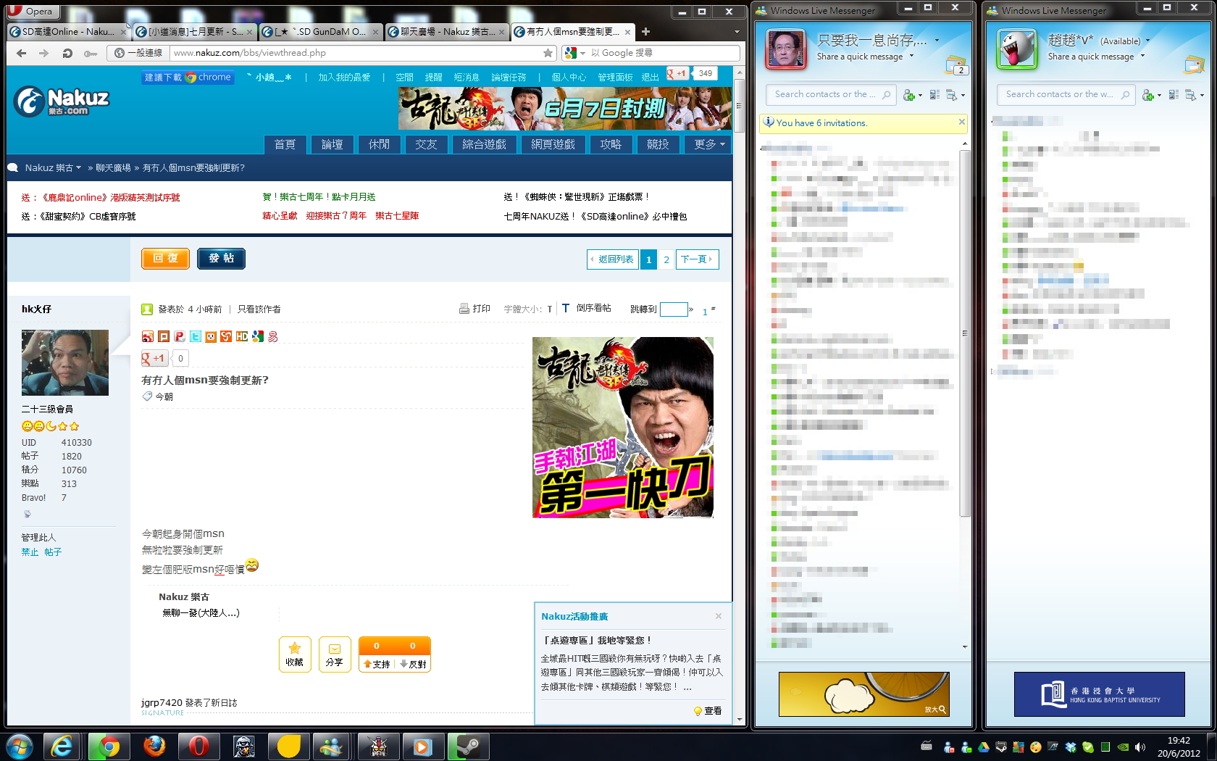Click 回復 reply button
The image size is (1217, 761).
tap(165, 259)
